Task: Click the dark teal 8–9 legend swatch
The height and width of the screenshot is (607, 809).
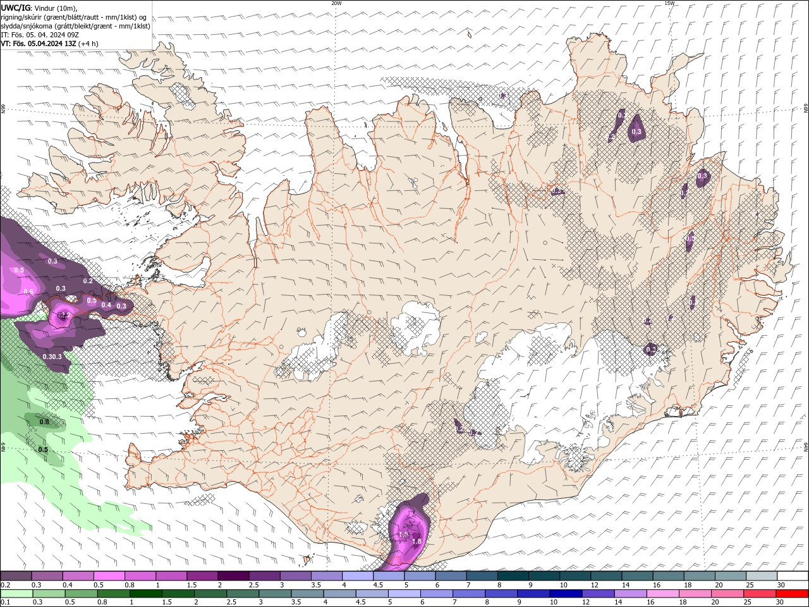Action: tap(513, 576)
